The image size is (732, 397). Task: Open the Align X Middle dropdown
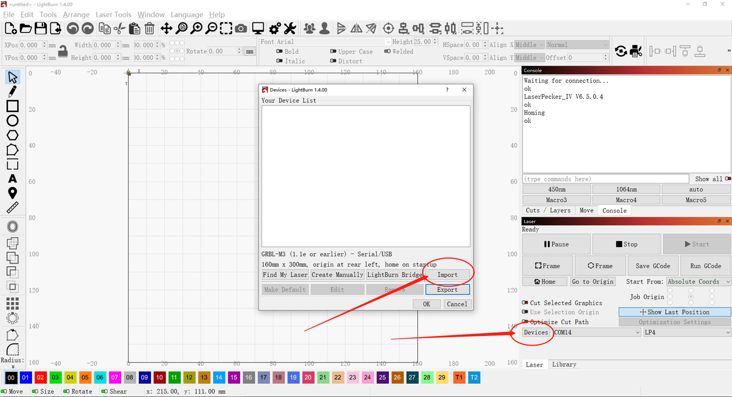pos(530,45)
